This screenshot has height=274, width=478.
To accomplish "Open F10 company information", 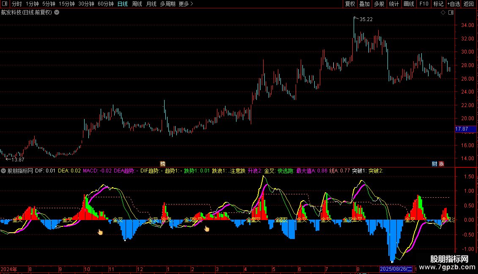I will (x=424, y=4).
